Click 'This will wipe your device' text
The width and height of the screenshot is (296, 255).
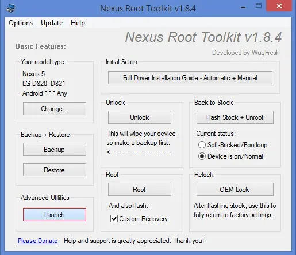coord(141,134)
